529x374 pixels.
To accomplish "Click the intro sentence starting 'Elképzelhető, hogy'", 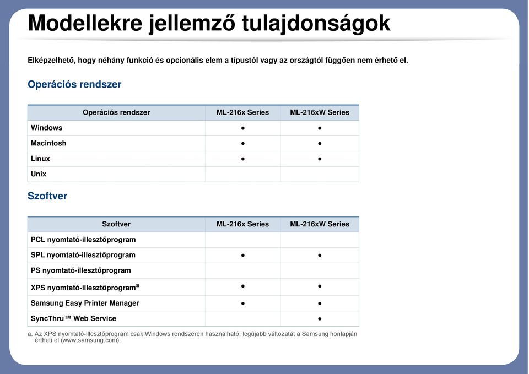I will pos(218,61).
